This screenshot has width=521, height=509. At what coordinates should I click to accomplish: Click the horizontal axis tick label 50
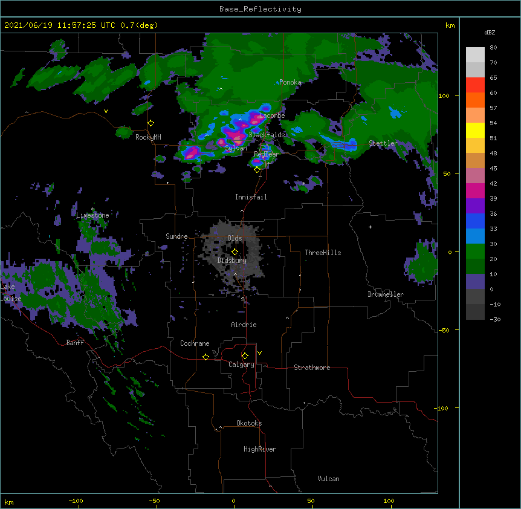tap(311, 501)
